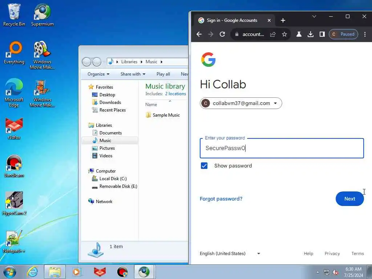Screen dimensions: 372x279
Task: Uncheck the Show password checkbox
Action: tap(204, 166)
